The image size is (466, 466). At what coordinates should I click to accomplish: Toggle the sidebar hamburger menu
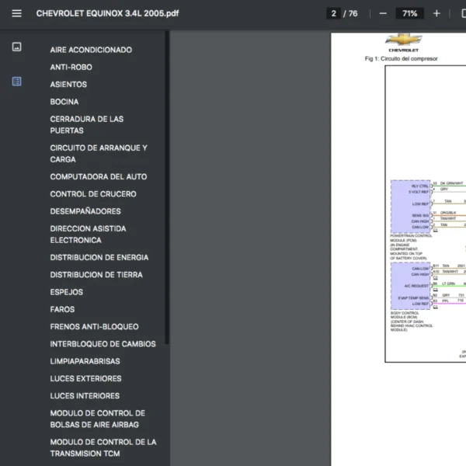pos(16,13)
